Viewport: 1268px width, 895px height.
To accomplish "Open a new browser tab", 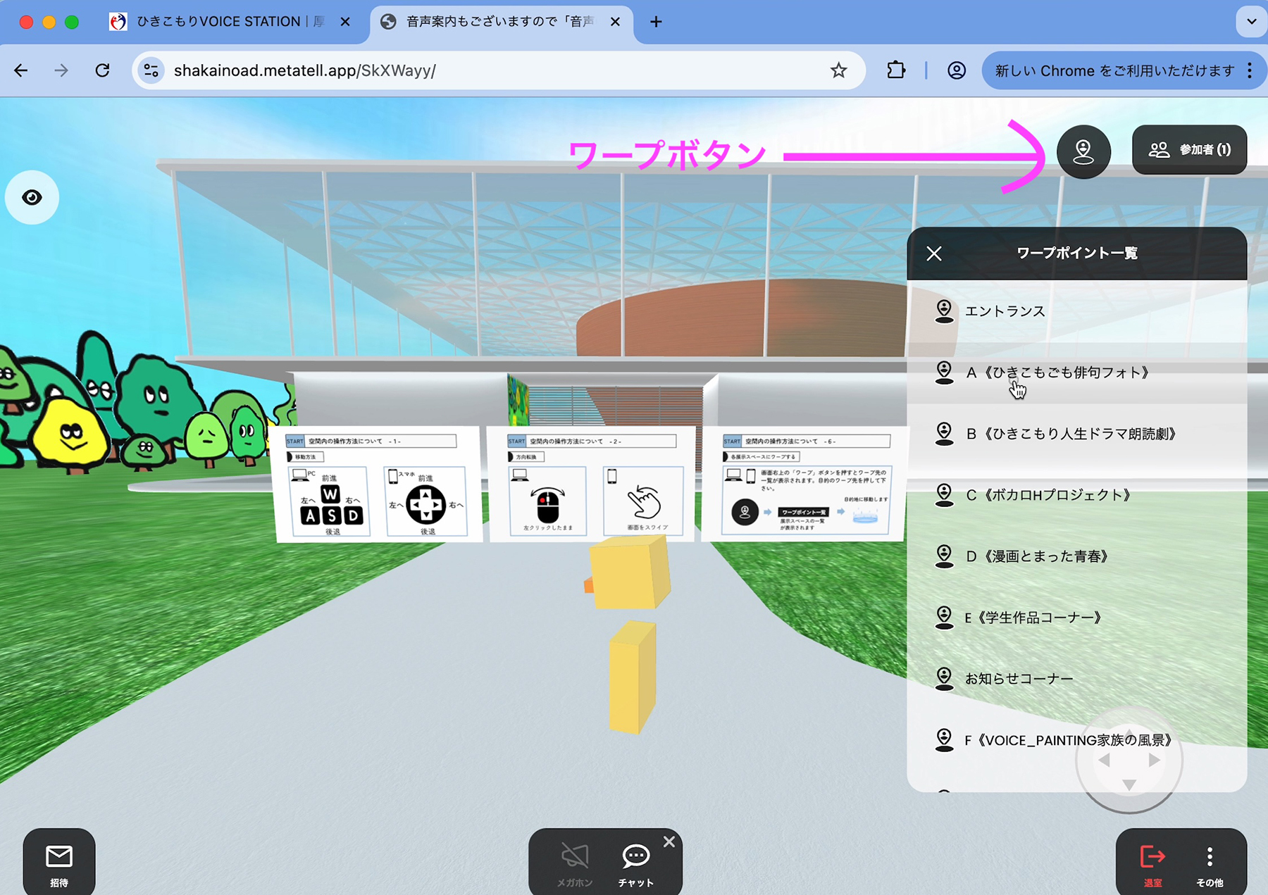I will 656,22.
